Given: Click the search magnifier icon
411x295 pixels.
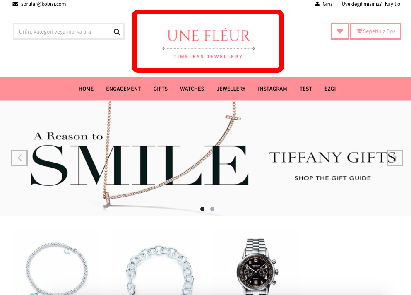Looking at the screenshot, I should tap(117, 32).
